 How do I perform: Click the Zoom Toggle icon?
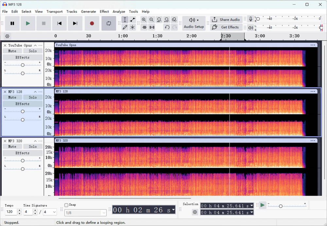pos(174,20)
